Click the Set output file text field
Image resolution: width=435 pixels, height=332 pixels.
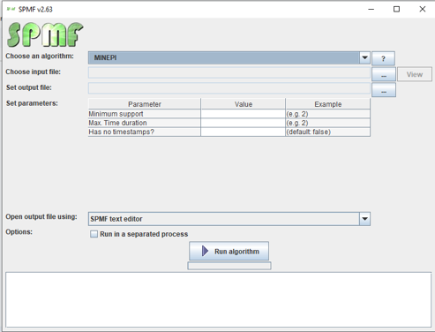[x=229, y=88]
